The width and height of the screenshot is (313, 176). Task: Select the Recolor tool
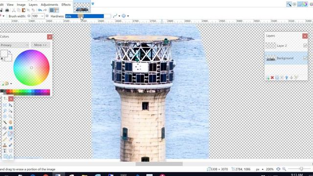(x=10, y=145)
